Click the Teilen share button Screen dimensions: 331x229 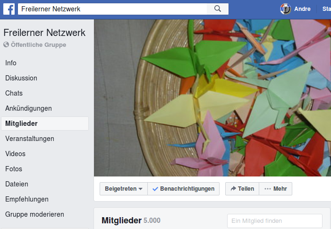(x=242, y=189)
